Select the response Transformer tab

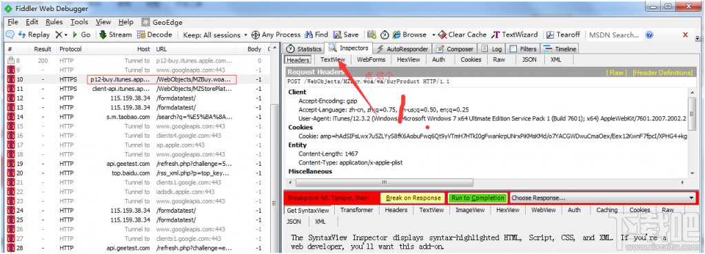click(x=356, y=210)
